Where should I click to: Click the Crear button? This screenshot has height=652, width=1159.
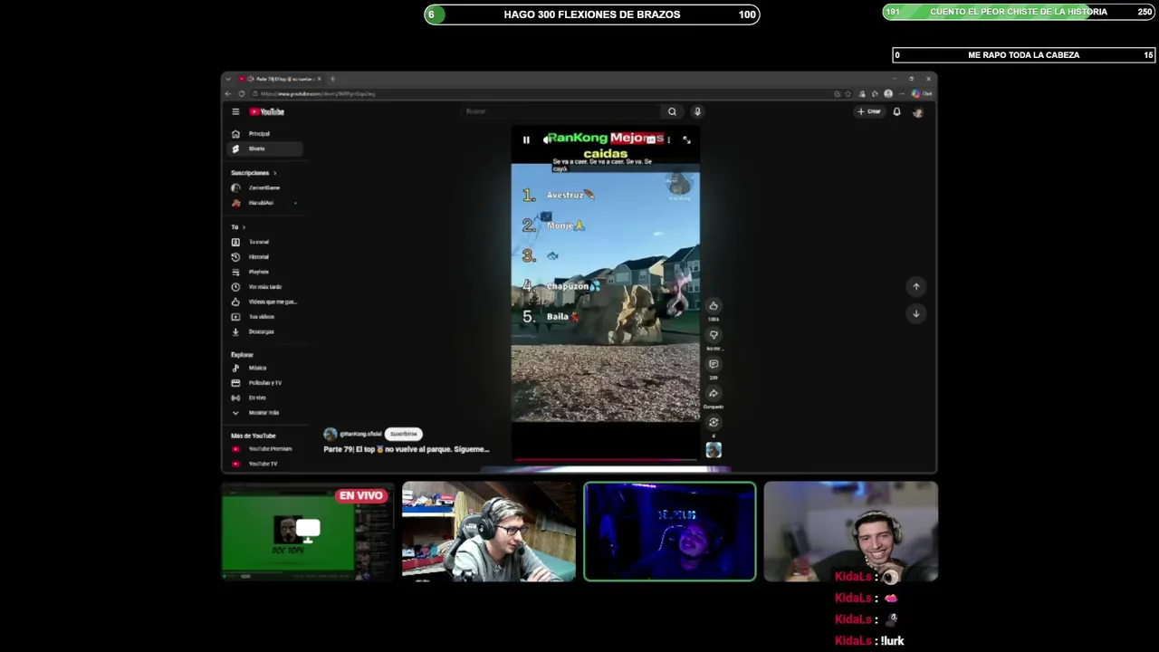[x=869, y=111]
